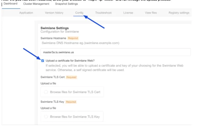Click the Swimlane TLS Cert label
Screen dimensions: 198x130
click(x=53, y=77)
